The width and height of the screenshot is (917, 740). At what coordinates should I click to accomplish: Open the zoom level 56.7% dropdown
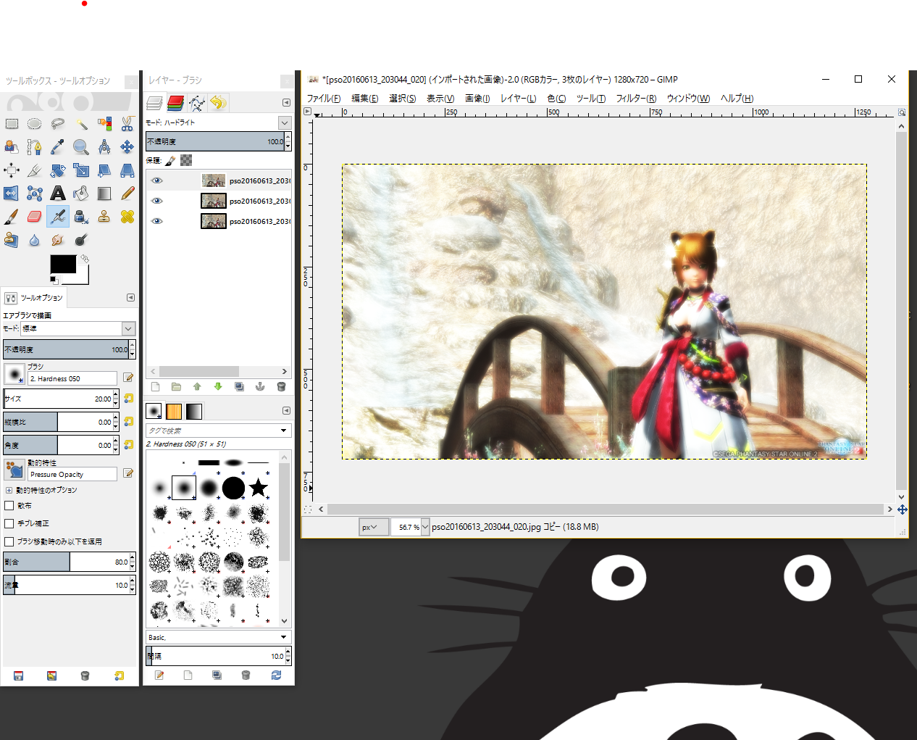click(x=425, y=527)
